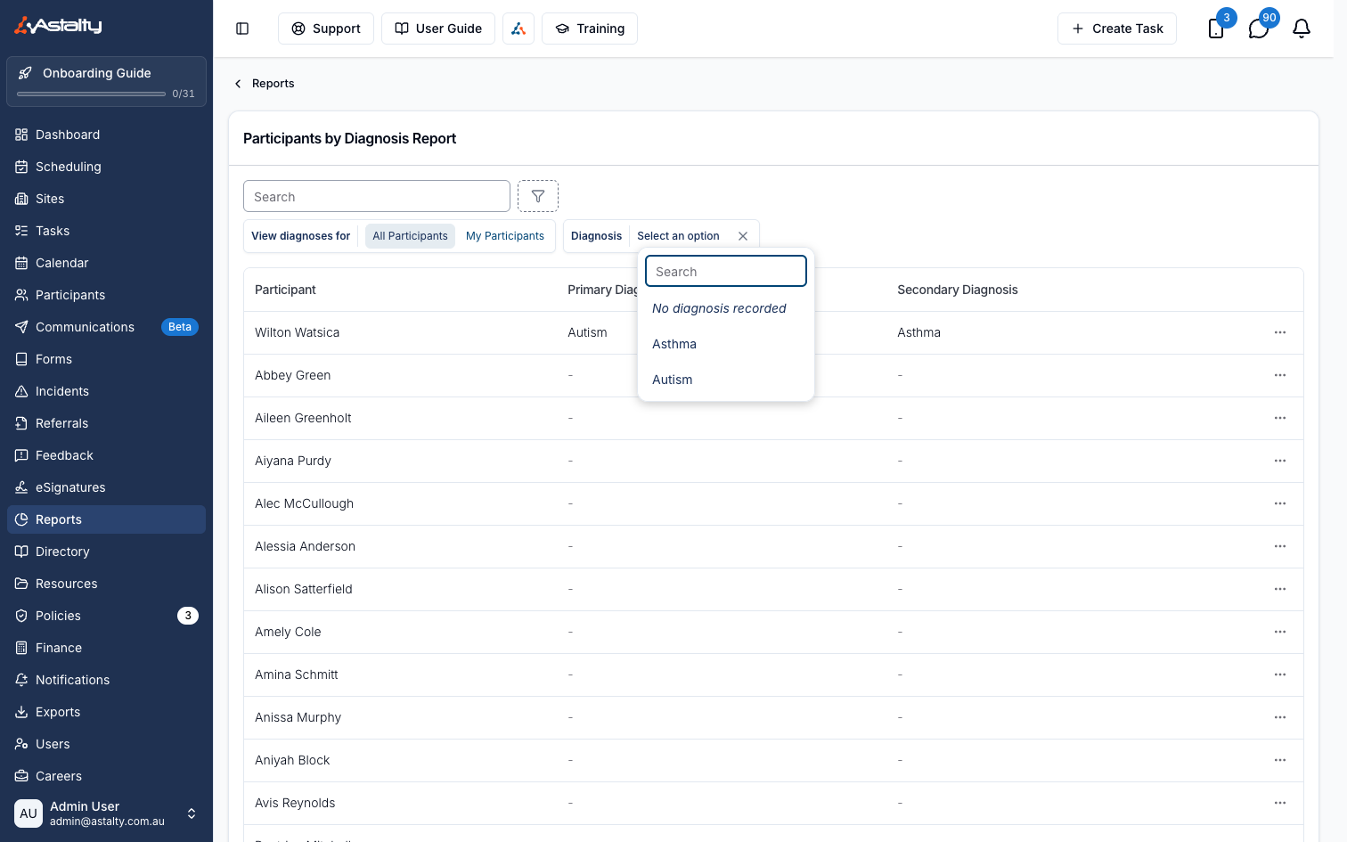The width and height of the screenshot is (1347, 842).
Task: Open Sites in sidebar
Action: click(106, 199)
